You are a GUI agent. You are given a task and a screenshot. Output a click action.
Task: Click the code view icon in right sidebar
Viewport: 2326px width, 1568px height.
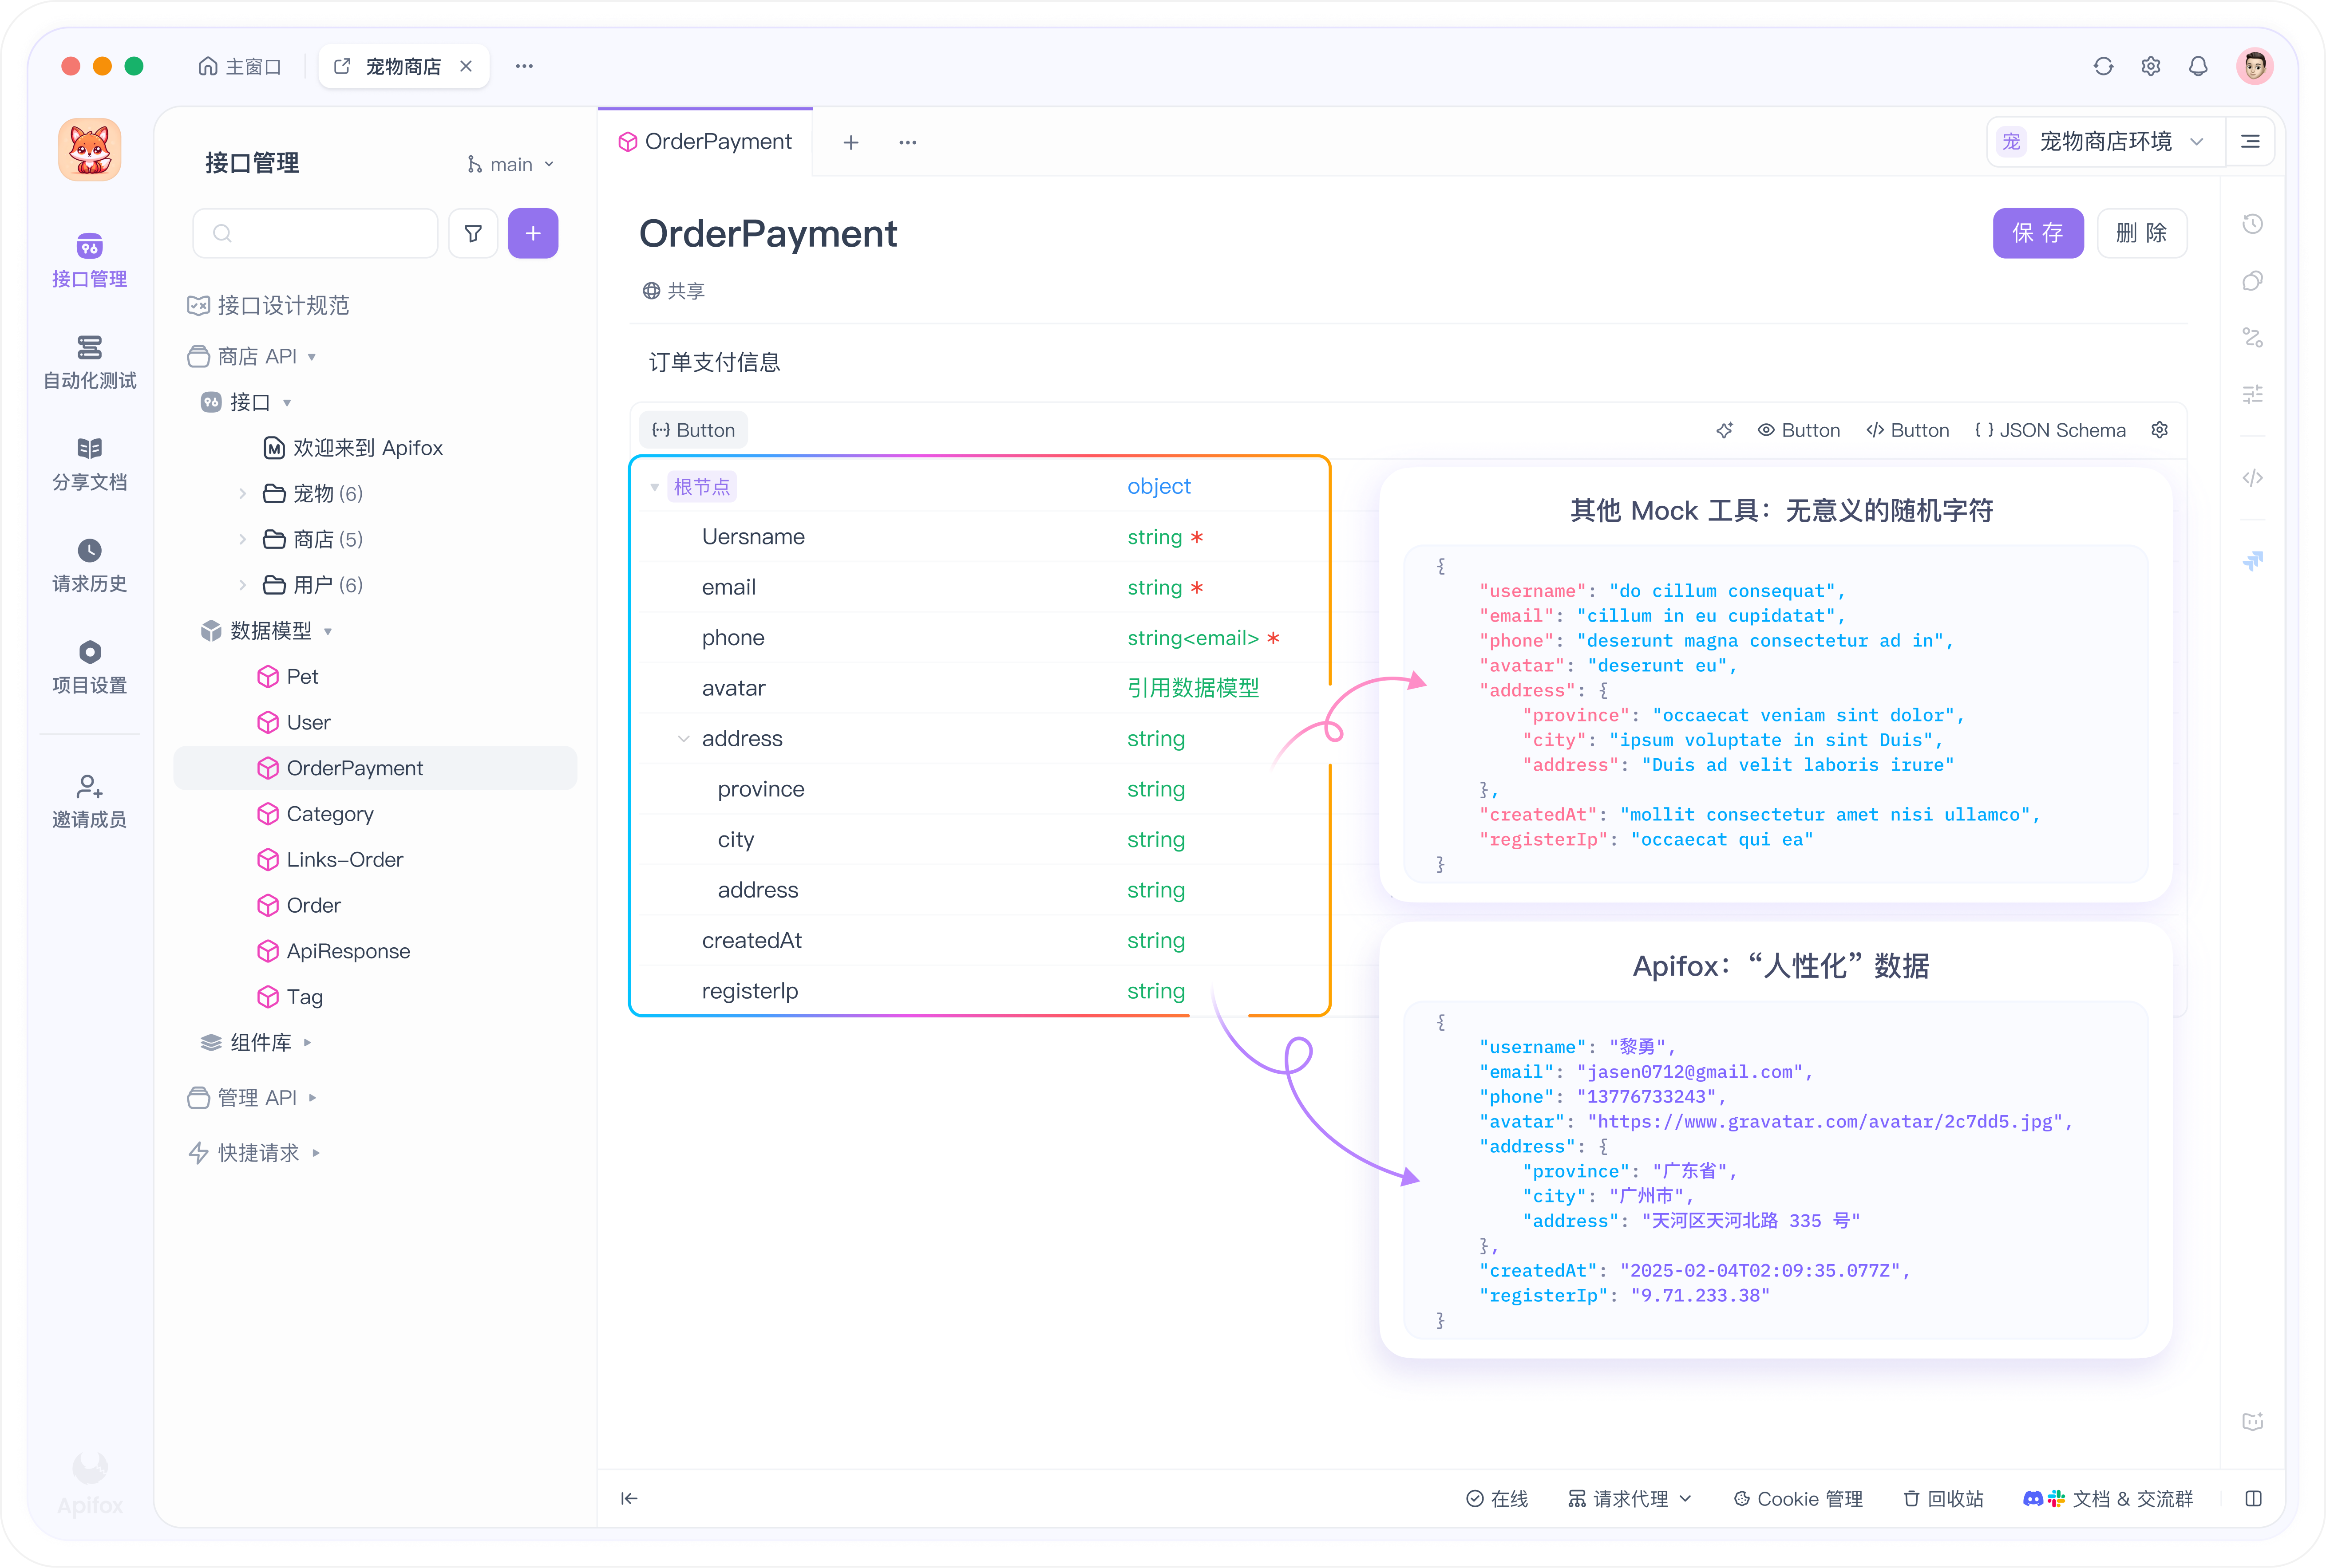[2252, 478]
